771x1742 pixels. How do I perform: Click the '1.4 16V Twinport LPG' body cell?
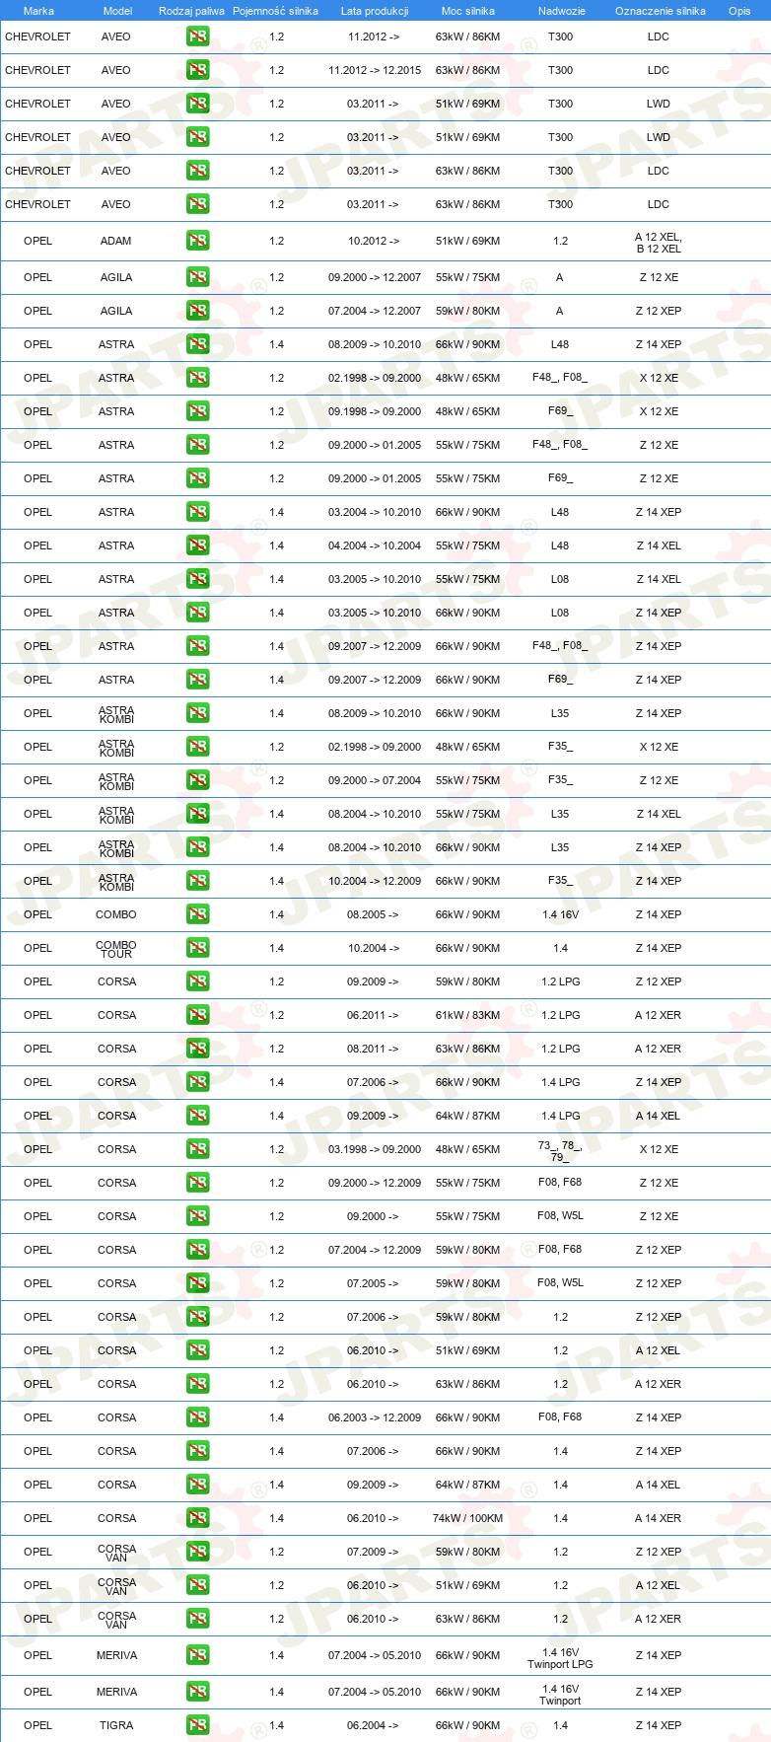pos(560,1658)
